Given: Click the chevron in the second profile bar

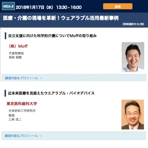Looking at the screenshot, I should 41,136.
